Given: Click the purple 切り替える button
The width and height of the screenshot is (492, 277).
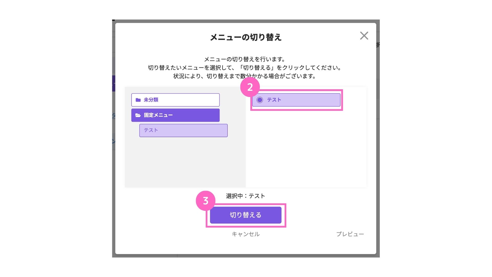Looking at the screenshot, I should pyautogui.click(x=245, y=215).
